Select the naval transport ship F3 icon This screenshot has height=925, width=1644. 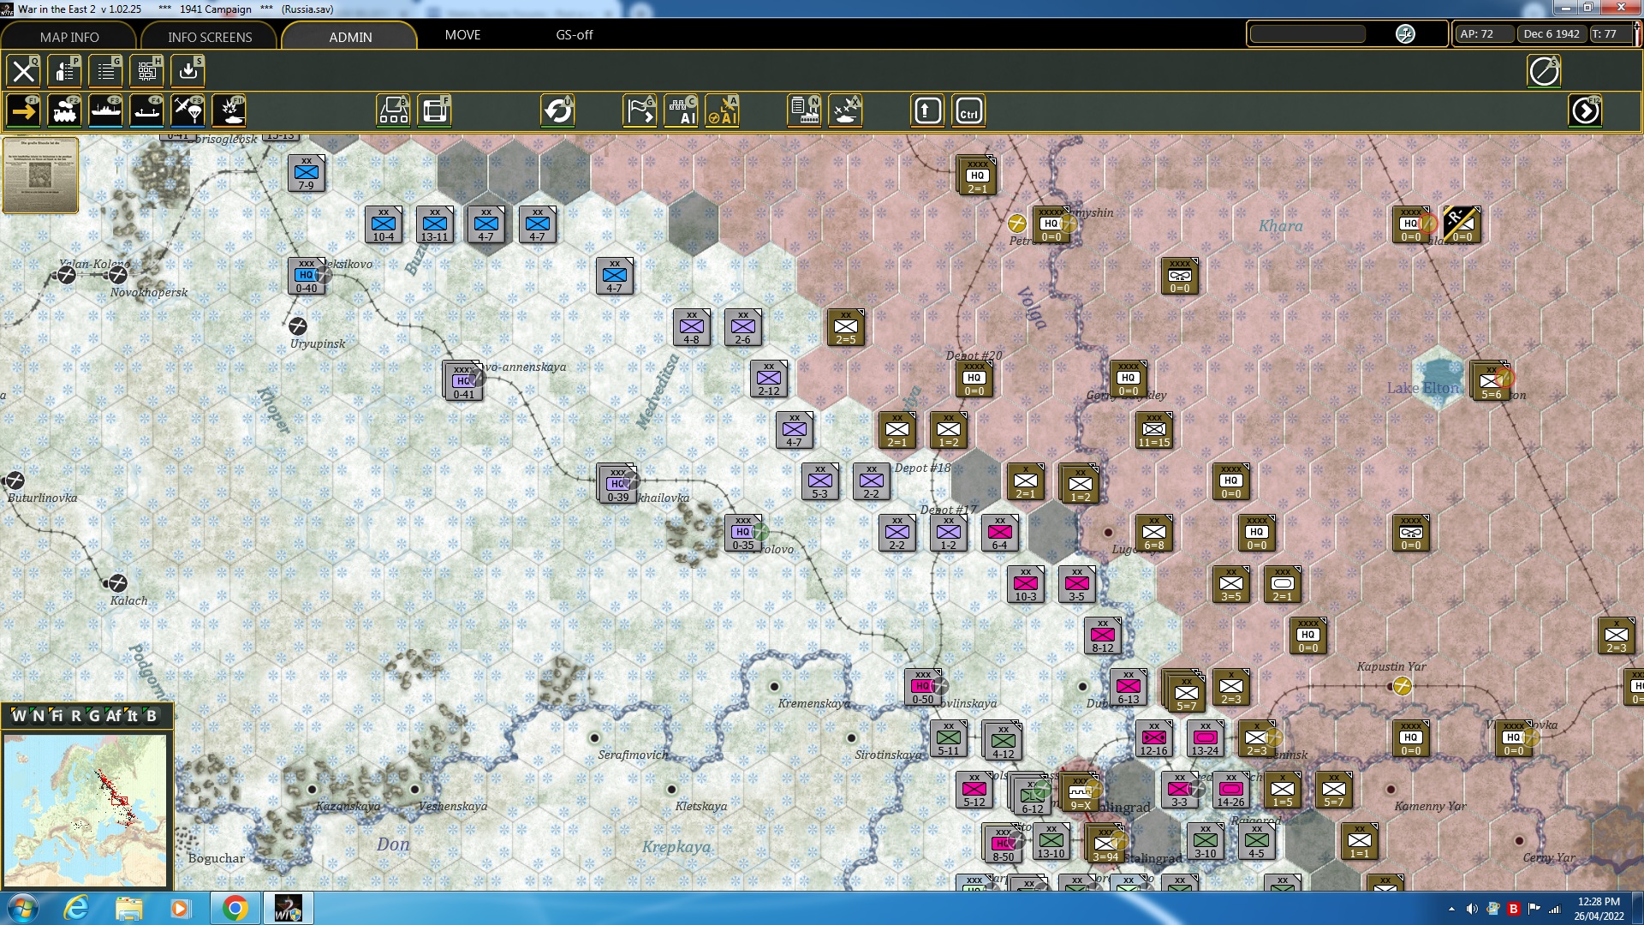click(x=106, y=111)
